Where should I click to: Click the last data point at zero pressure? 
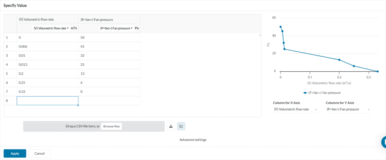(377, 71)
